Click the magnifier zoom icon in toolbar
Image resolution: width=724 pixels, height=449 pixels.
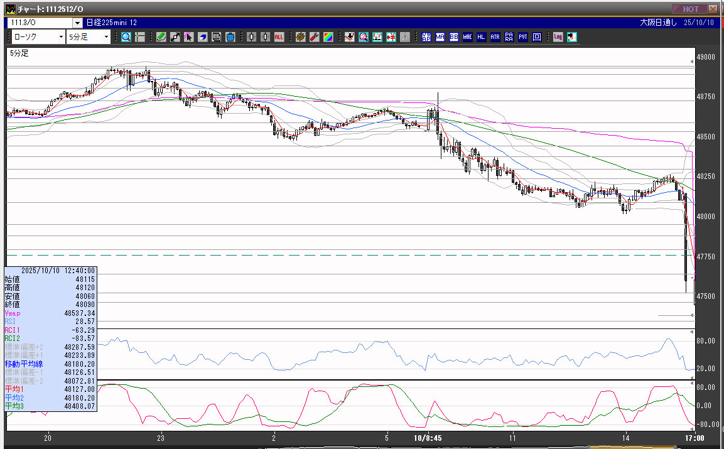pyautogui.click(x=126, y=37)
